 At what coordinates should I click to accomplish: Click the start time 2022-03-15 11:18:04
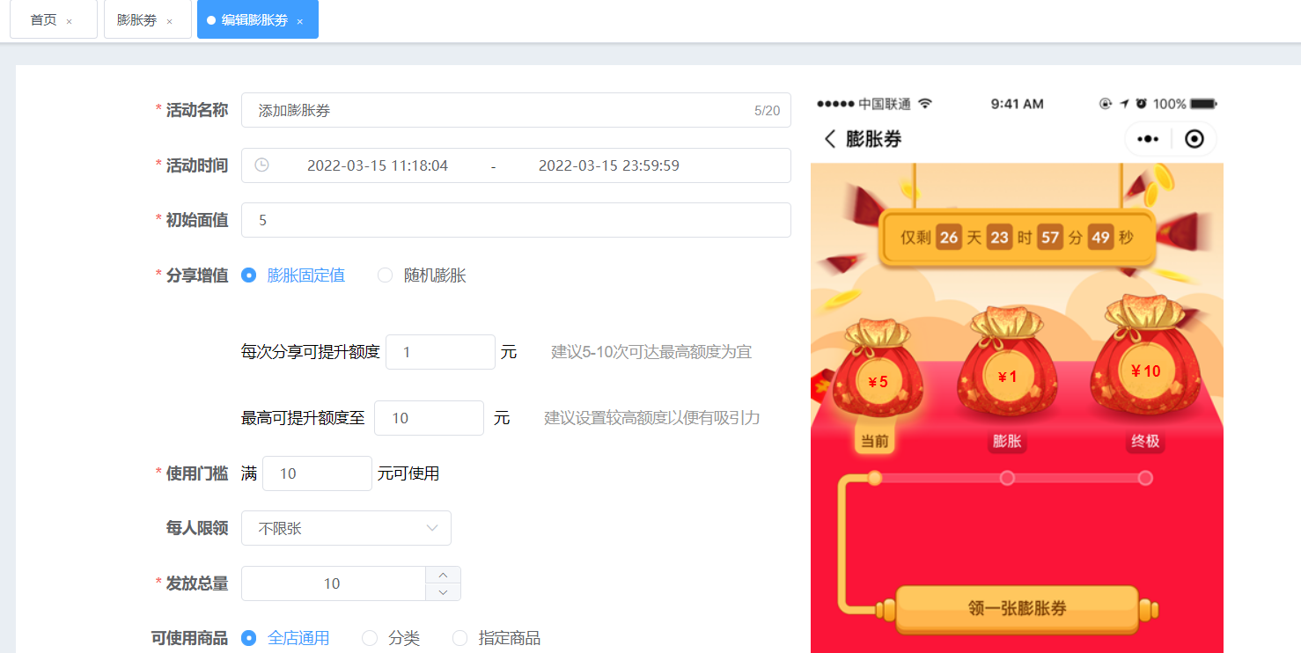coord(378,165)
